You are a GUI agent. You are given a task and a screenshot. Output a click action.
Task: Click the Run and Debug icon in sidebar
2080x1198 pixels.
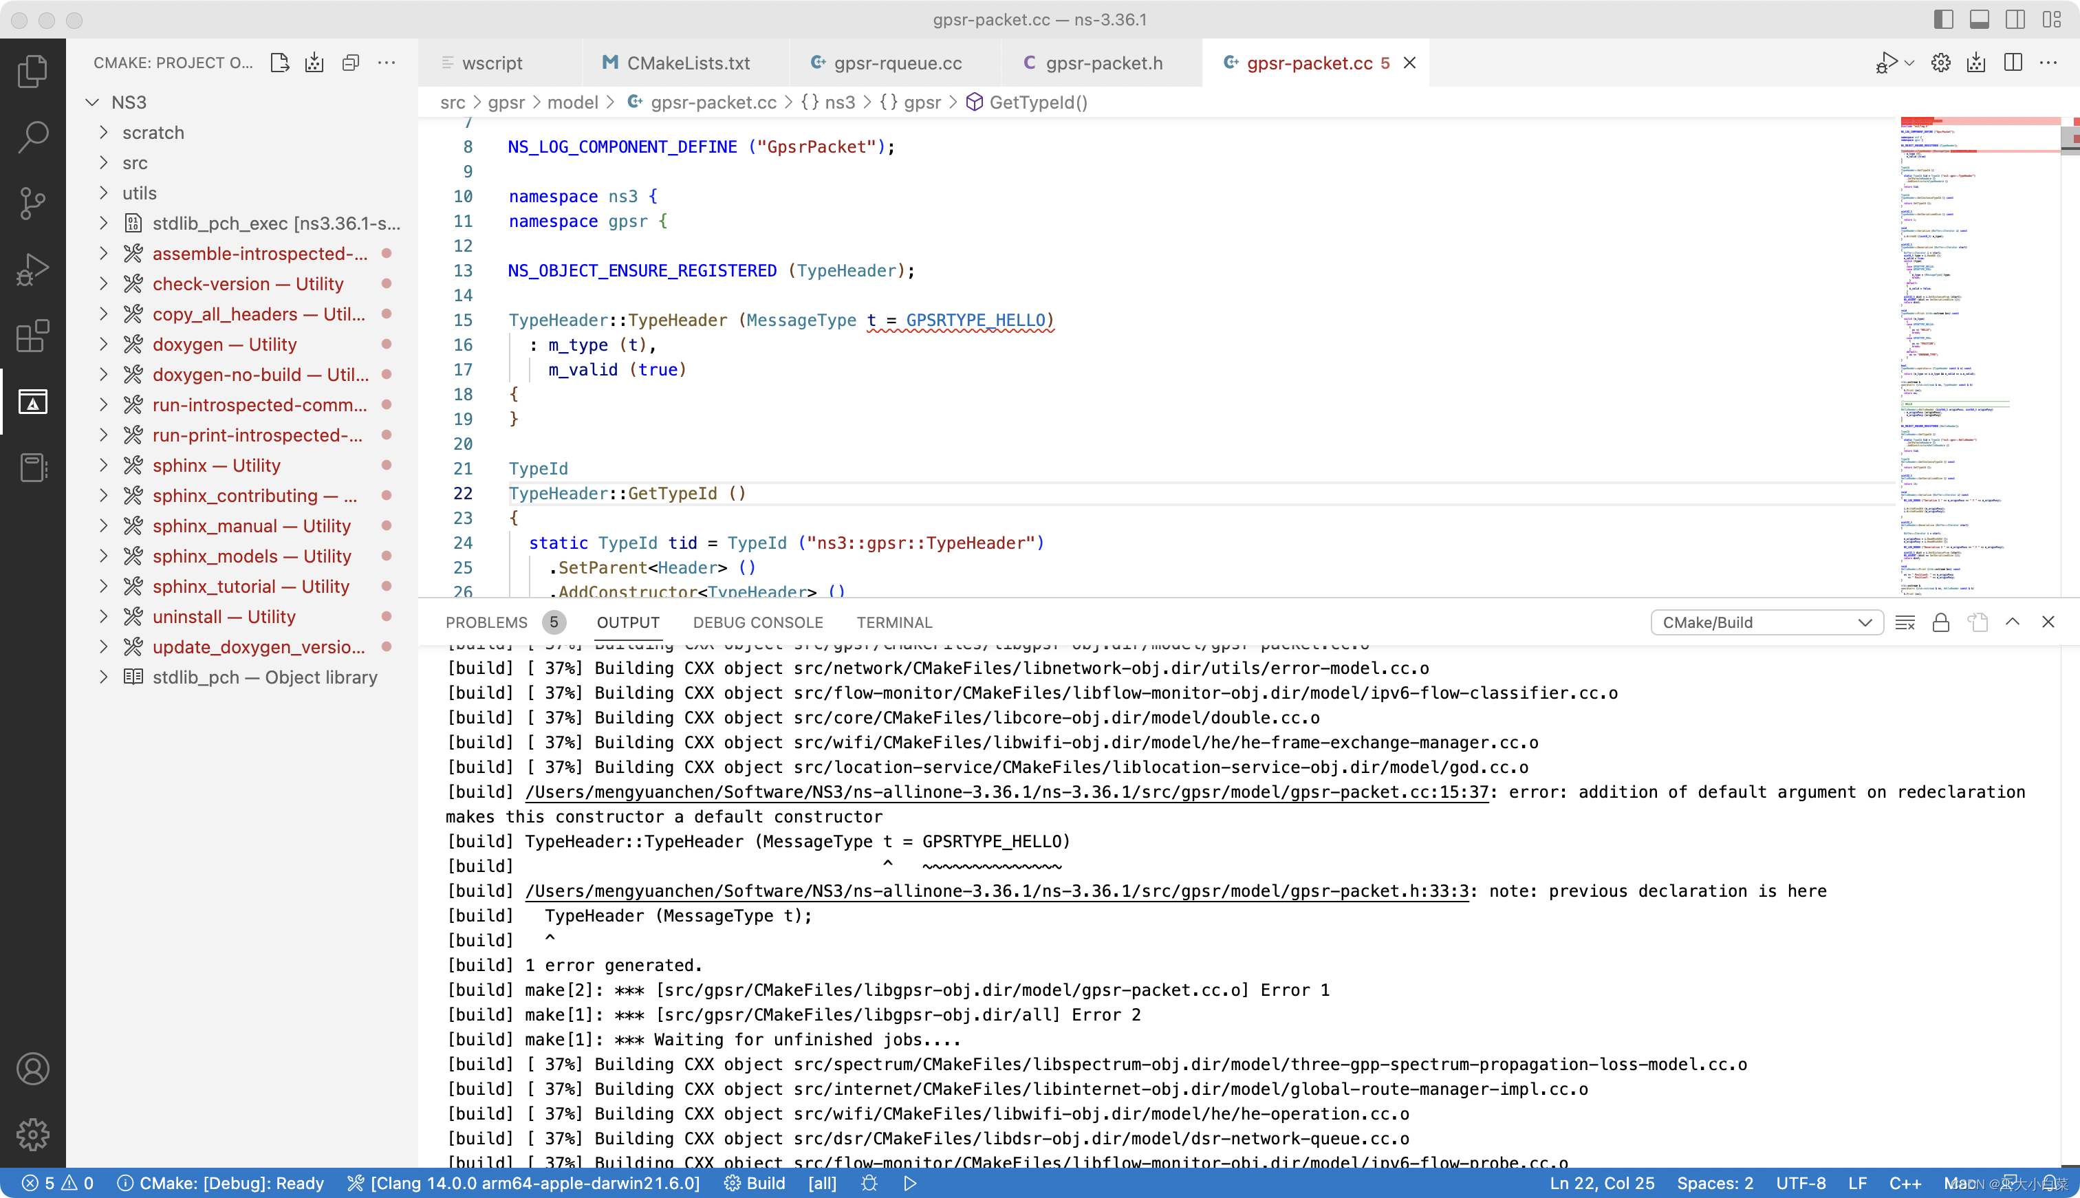click(x=34, y=268)
